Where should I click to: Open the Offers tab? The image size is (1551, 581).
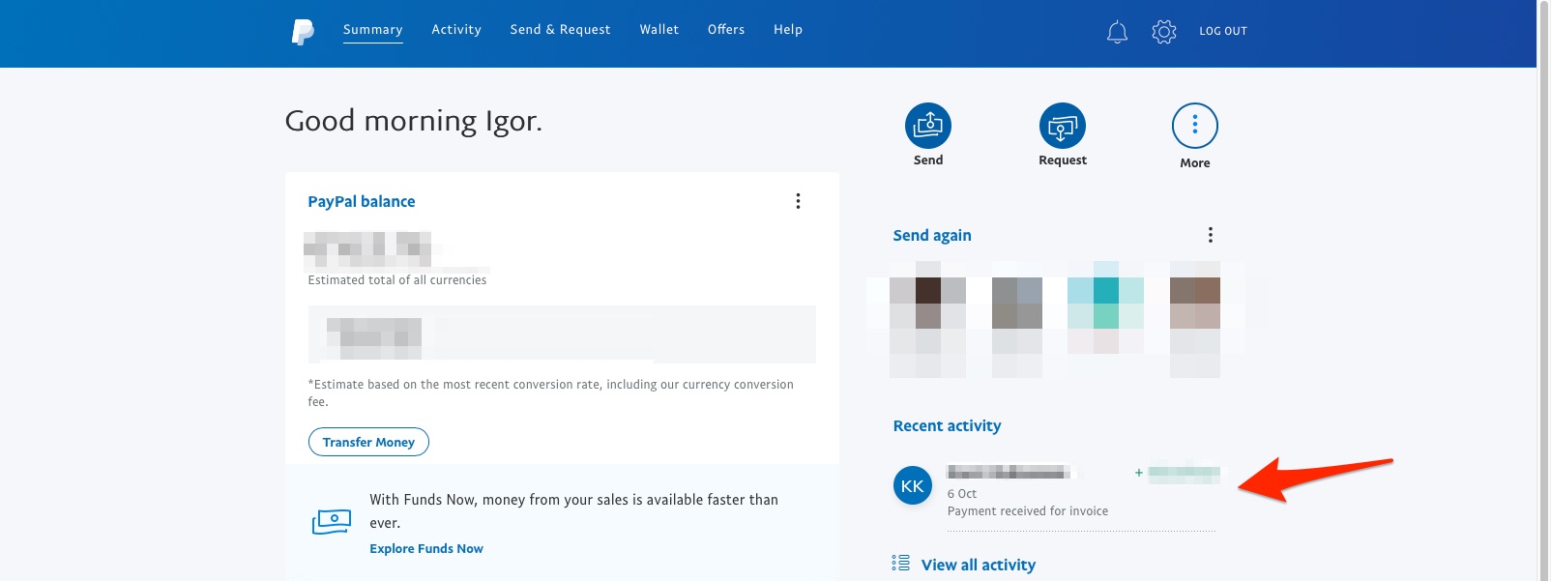(x=726, y=30)
